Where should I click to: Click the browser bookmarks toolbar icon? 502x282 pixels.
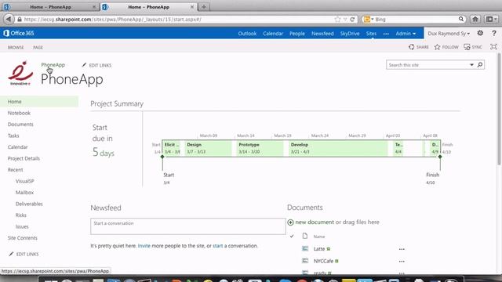click(491, 19)
